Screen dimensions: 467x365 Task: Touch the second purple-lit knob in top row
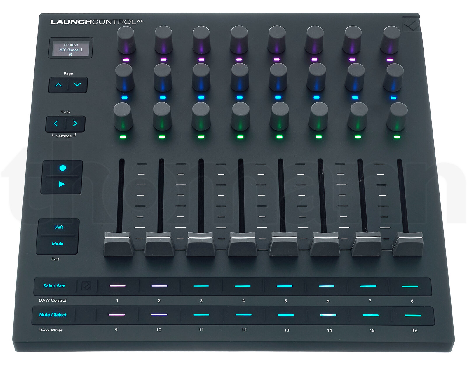(x=164, y=40)
